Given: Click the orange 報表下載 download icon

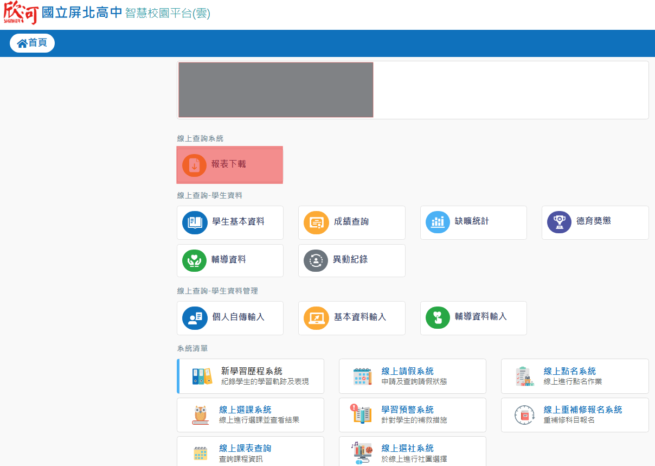Looking at the screenshot, I should coord(194,165).
